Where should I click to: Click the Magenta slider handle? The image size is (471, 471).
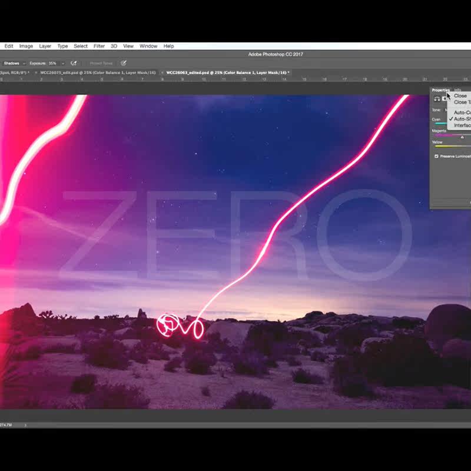(x=462, y=137)
